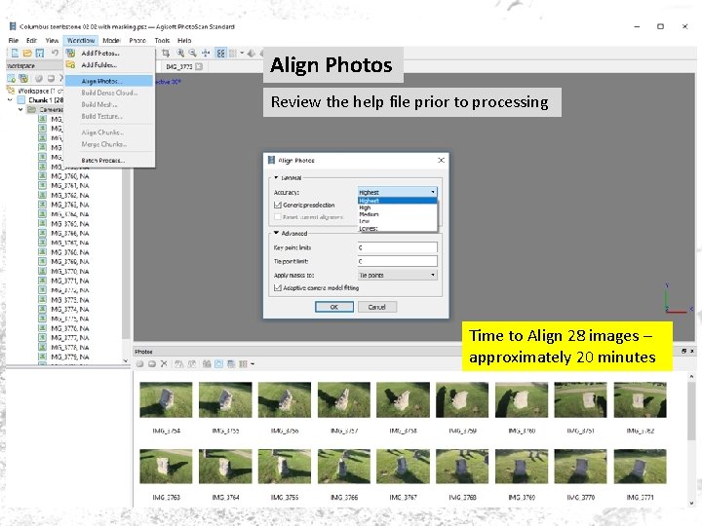Toggle the Adaptive camera model fitting checkbox

pos(278,288)
